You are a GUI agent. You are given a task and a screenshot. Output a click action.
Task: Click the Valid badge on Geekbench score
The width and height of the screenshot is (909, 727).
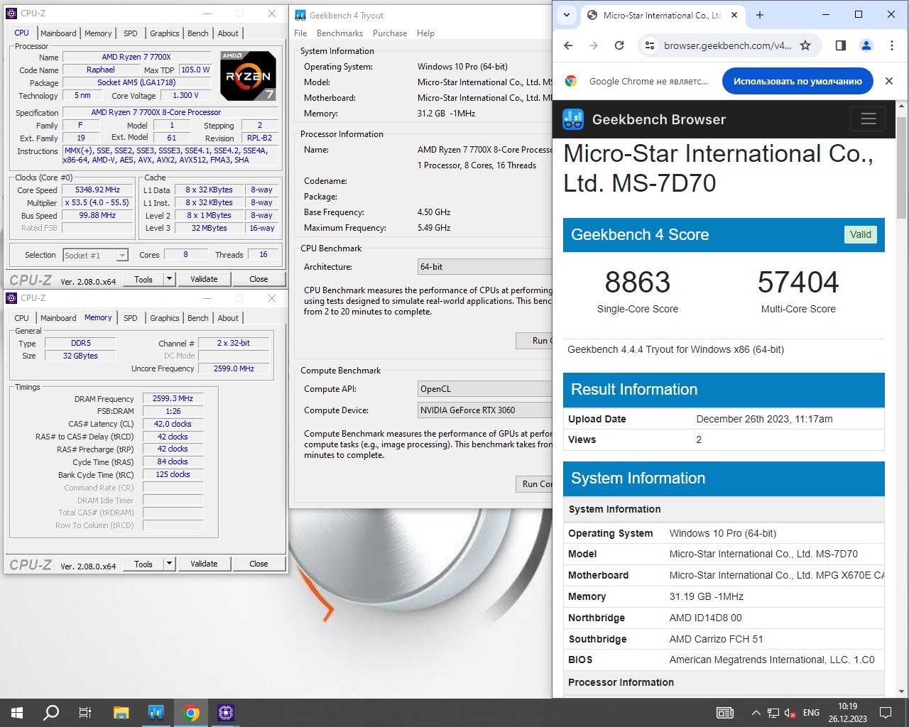click(x=860, y=234)
